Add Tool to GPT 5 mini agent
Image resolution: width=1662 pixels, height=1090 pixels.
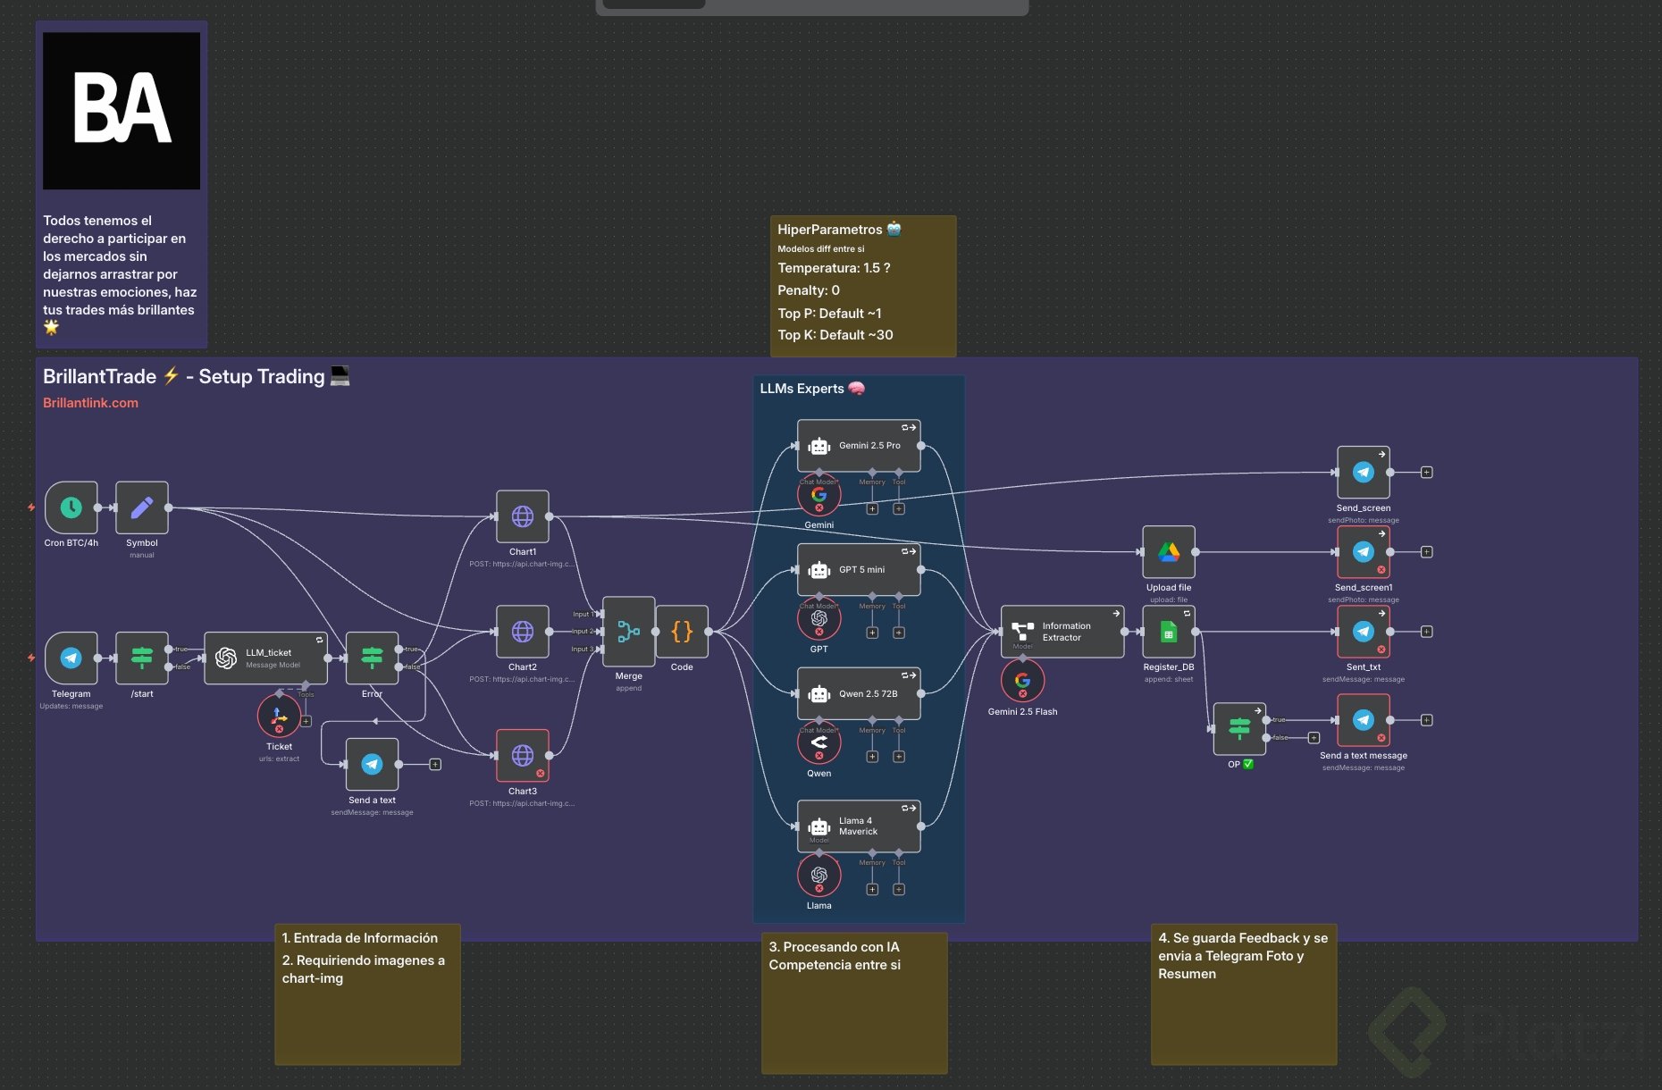[x=899, y=633]
